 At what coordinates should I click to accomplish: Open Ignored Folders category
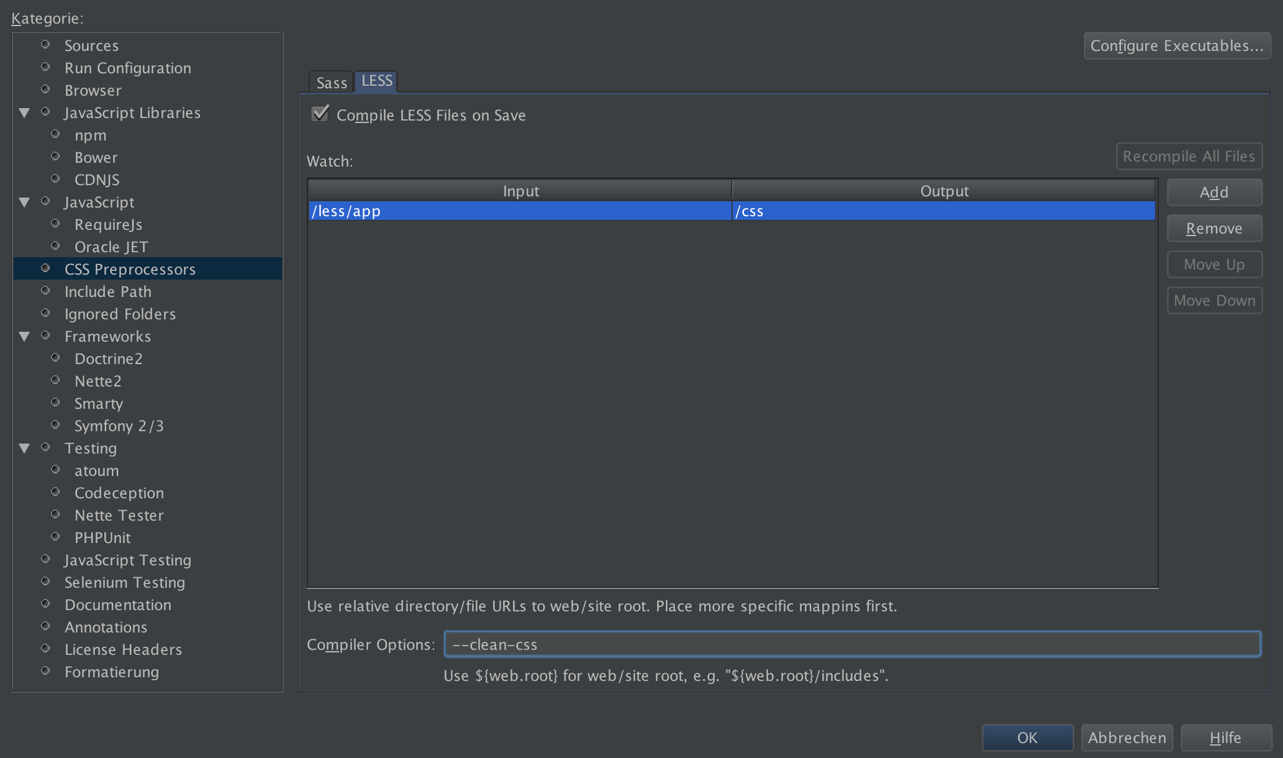tap(120, 314)
